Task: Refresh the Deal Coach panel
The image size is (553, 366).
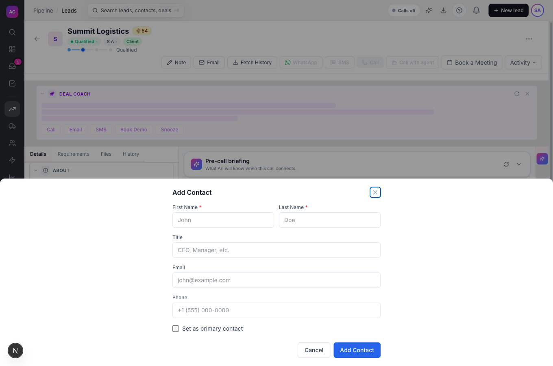Action: click(x=517, y=94)
